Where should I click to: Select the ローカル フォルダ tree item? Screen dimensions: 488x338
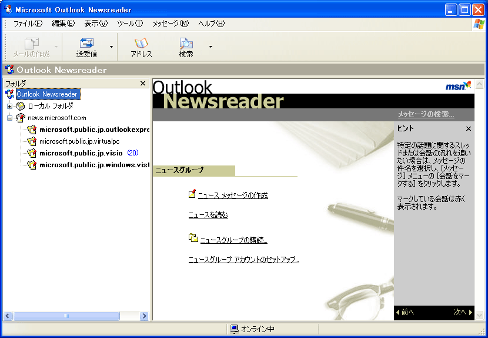(51, 107)
